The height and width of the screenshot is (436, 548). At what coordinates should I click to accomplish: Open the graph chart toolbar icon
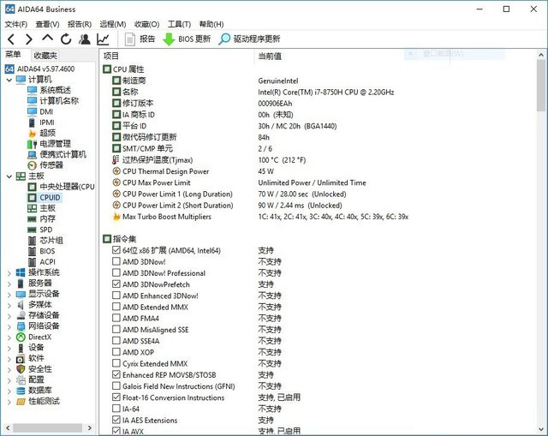103,39
